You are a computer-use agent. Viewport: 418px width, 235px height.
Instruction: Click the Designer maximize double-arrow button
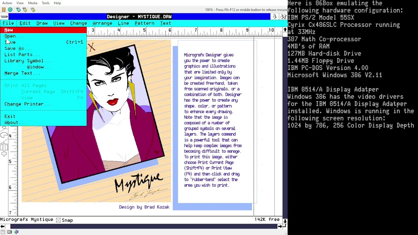pos(283,17)
